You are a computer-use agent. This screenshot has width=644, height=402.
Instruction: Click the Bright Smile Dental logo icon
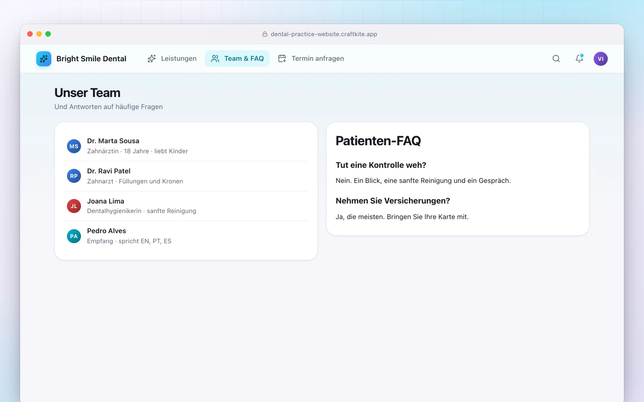pyautogui.click(x=44, y=59)
